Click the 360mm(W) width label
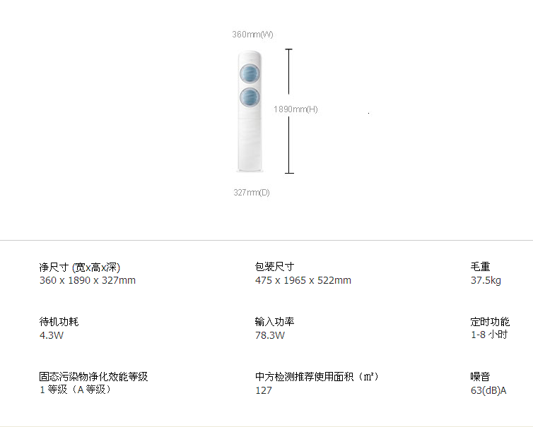 (x=252, y=35)
